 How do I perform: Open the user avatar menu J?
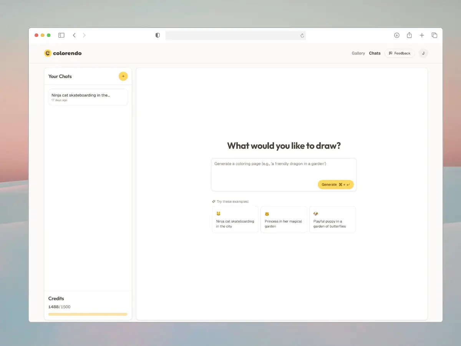pos(423,53)
